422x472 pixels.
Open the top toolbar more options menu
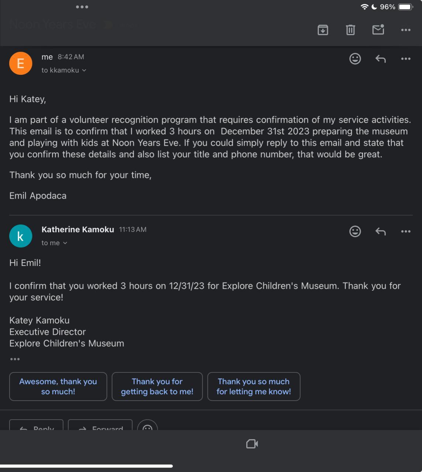(x=406, y=30)
